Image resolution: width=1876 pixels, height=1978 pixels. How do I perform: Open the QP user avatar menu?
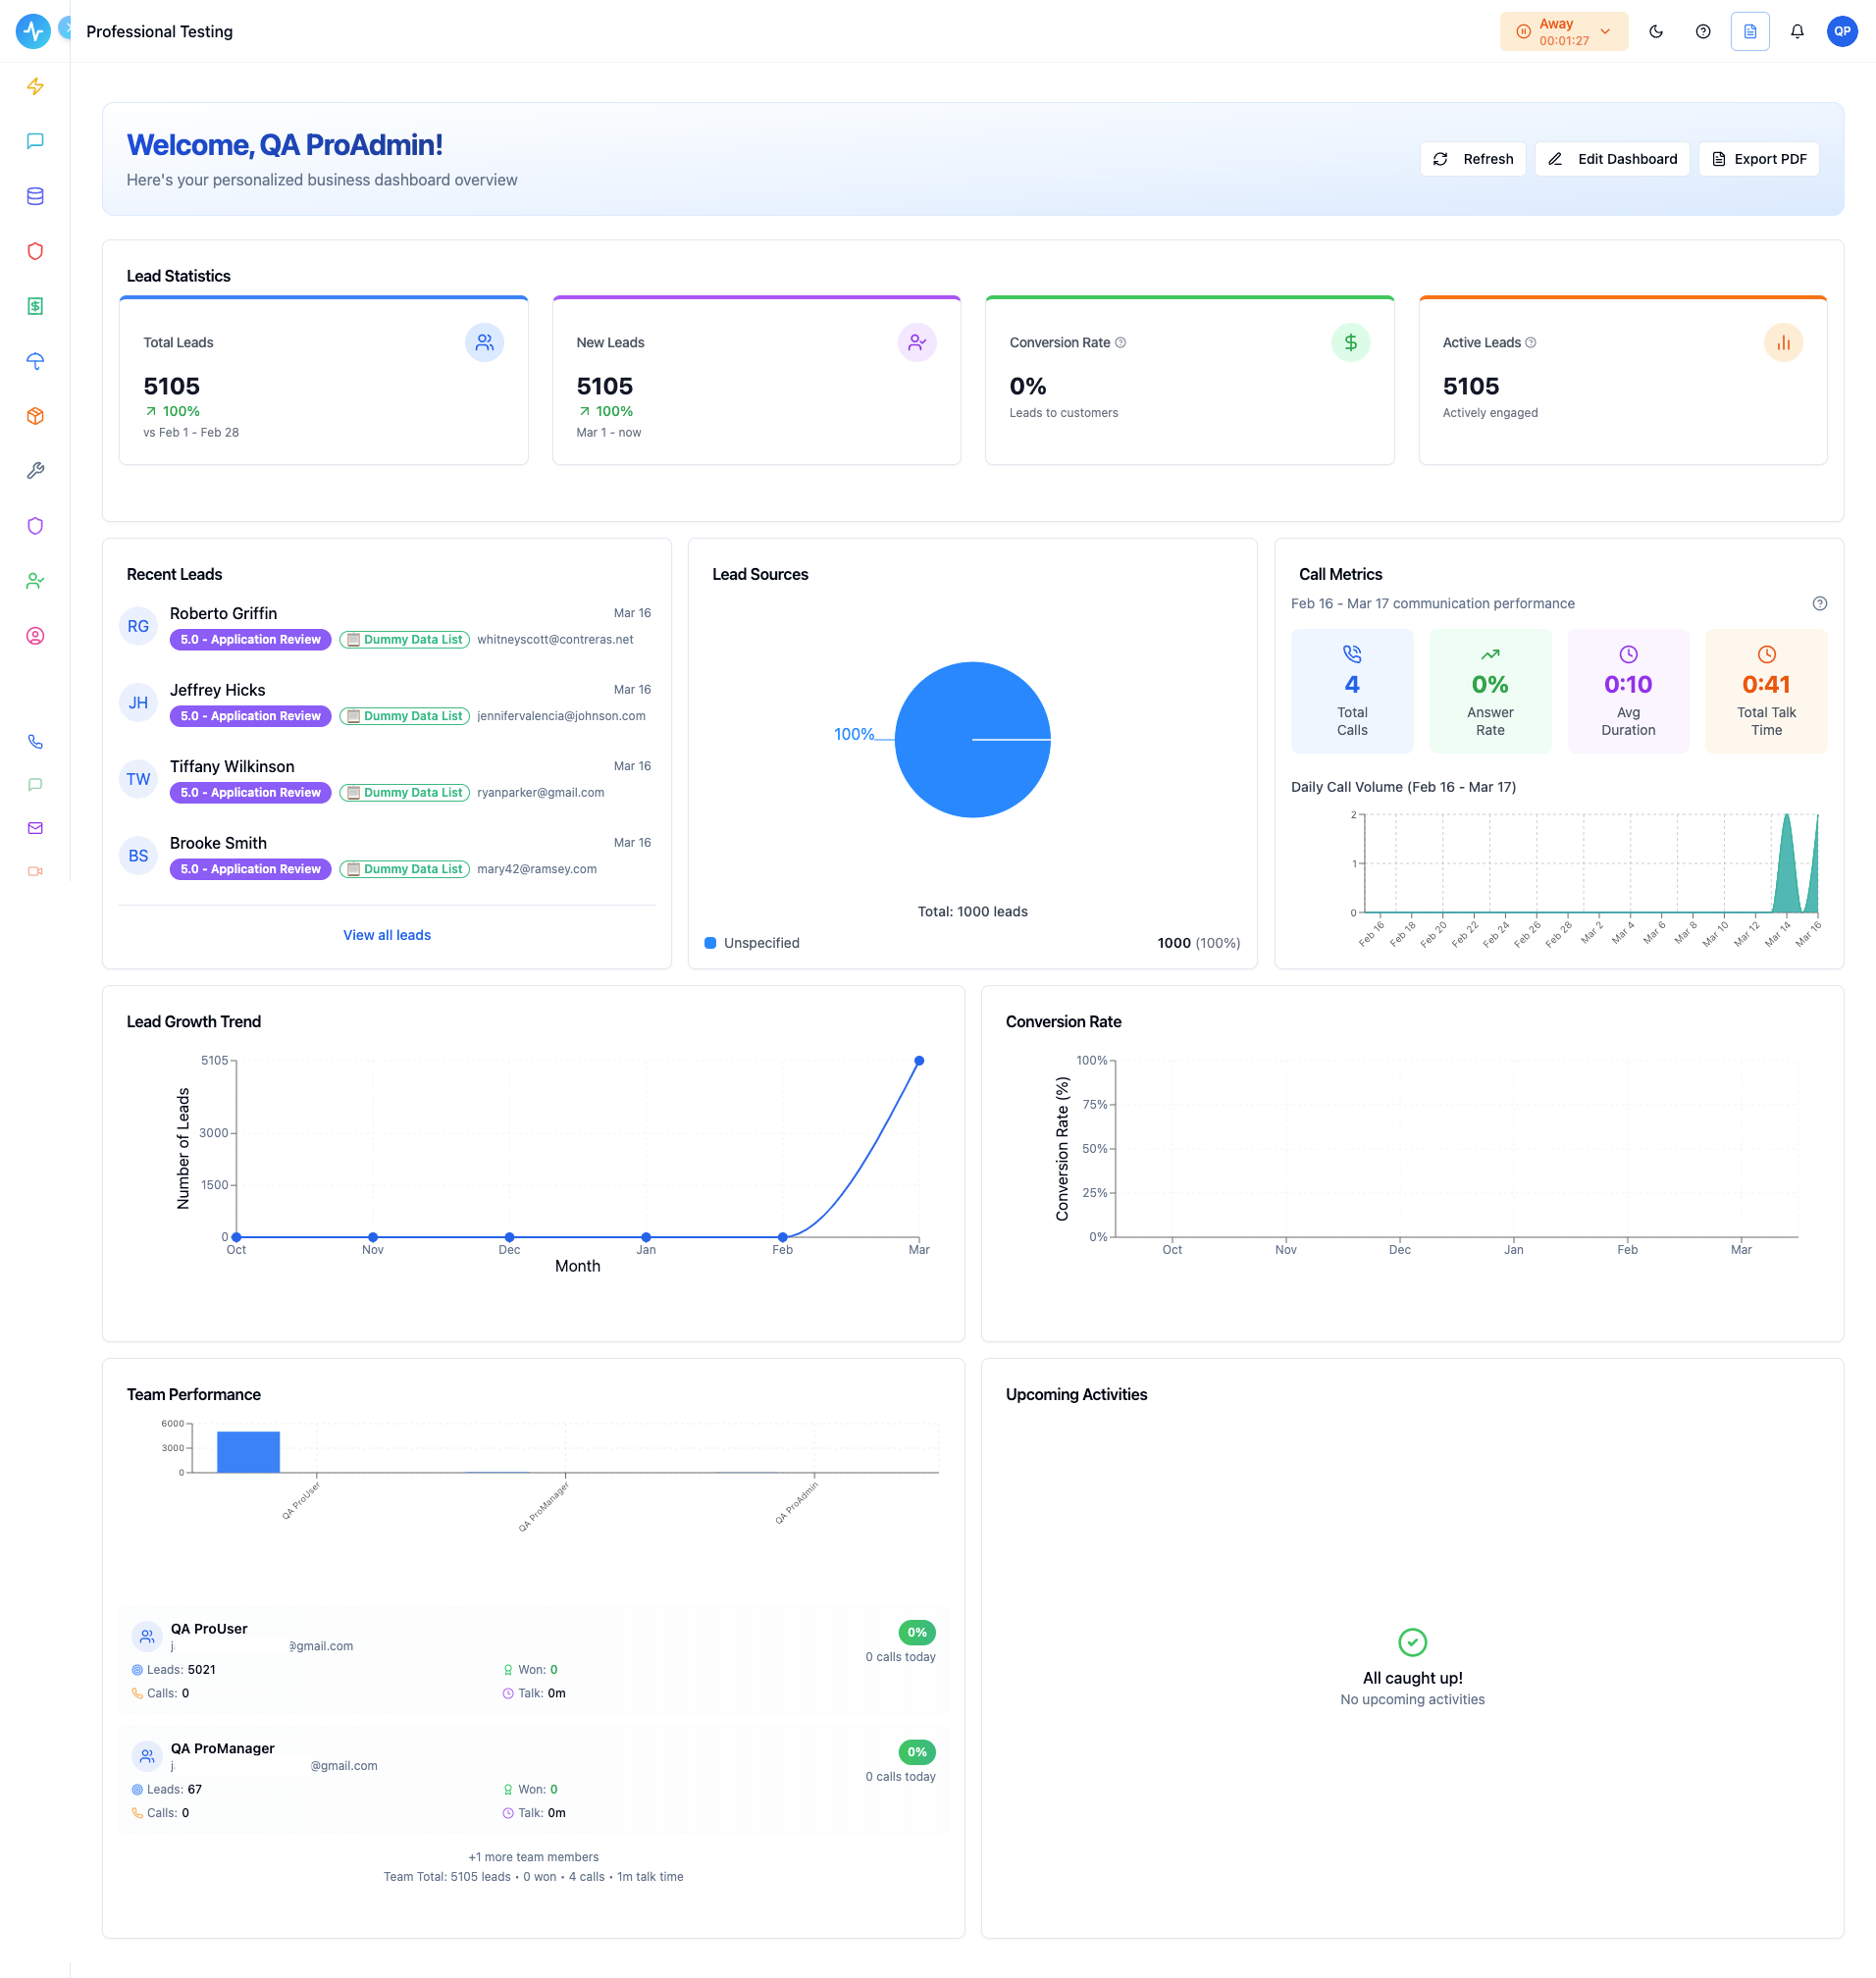[x=1842, y=32]
